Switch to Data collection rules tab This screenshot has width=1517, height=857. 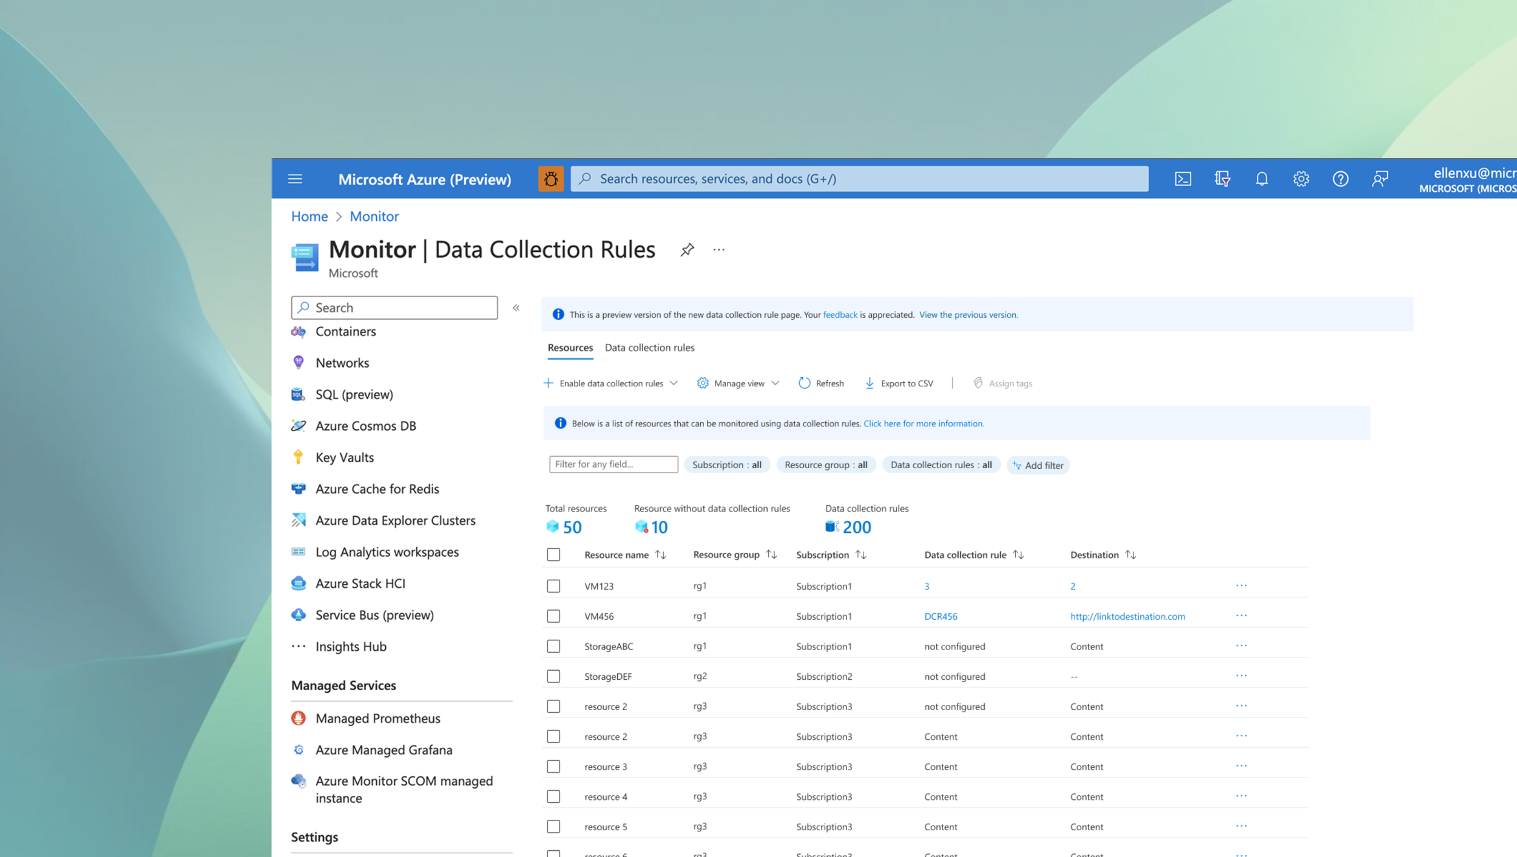[x=649, y=348]
